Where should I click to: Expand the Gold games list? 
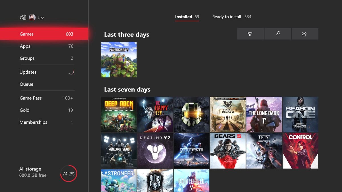click(x=25, y=110)
